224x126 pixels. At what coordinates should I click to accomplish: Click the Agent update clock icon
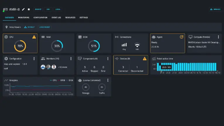(181, 37)
